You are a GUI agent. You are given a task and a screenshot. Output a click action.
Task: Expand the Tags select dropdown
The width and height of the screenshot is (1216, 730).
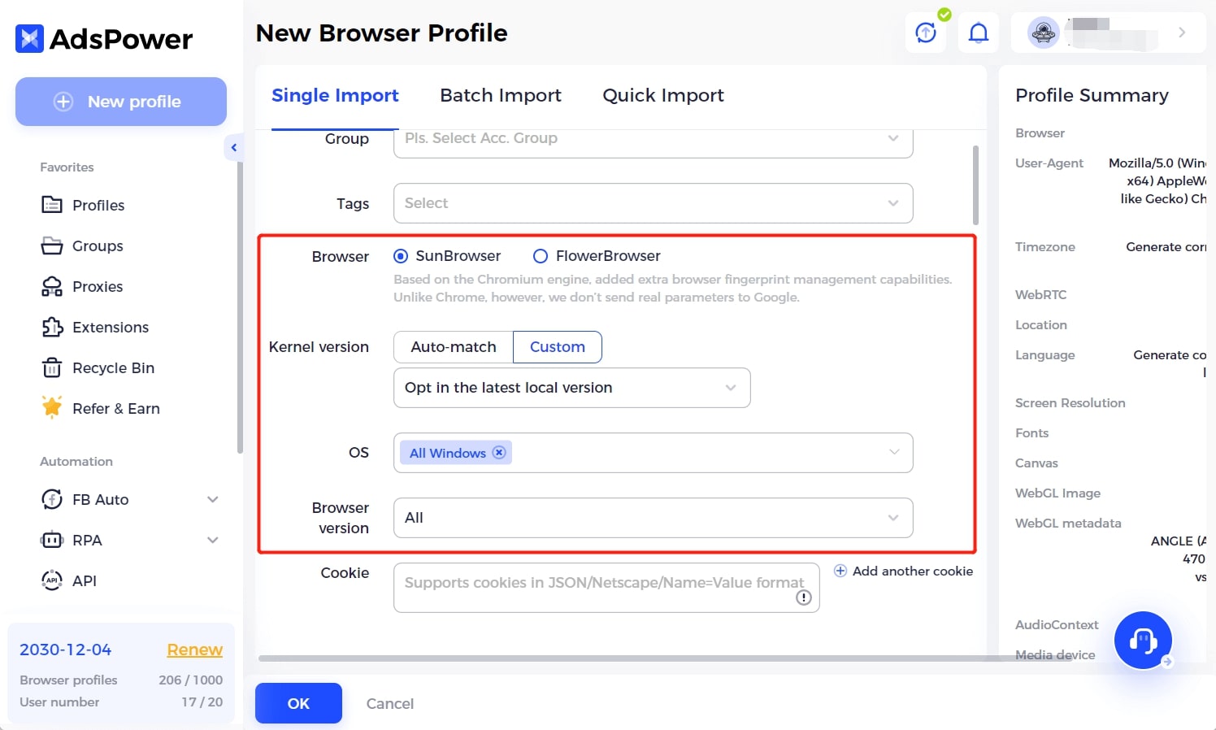pos(652,203)
